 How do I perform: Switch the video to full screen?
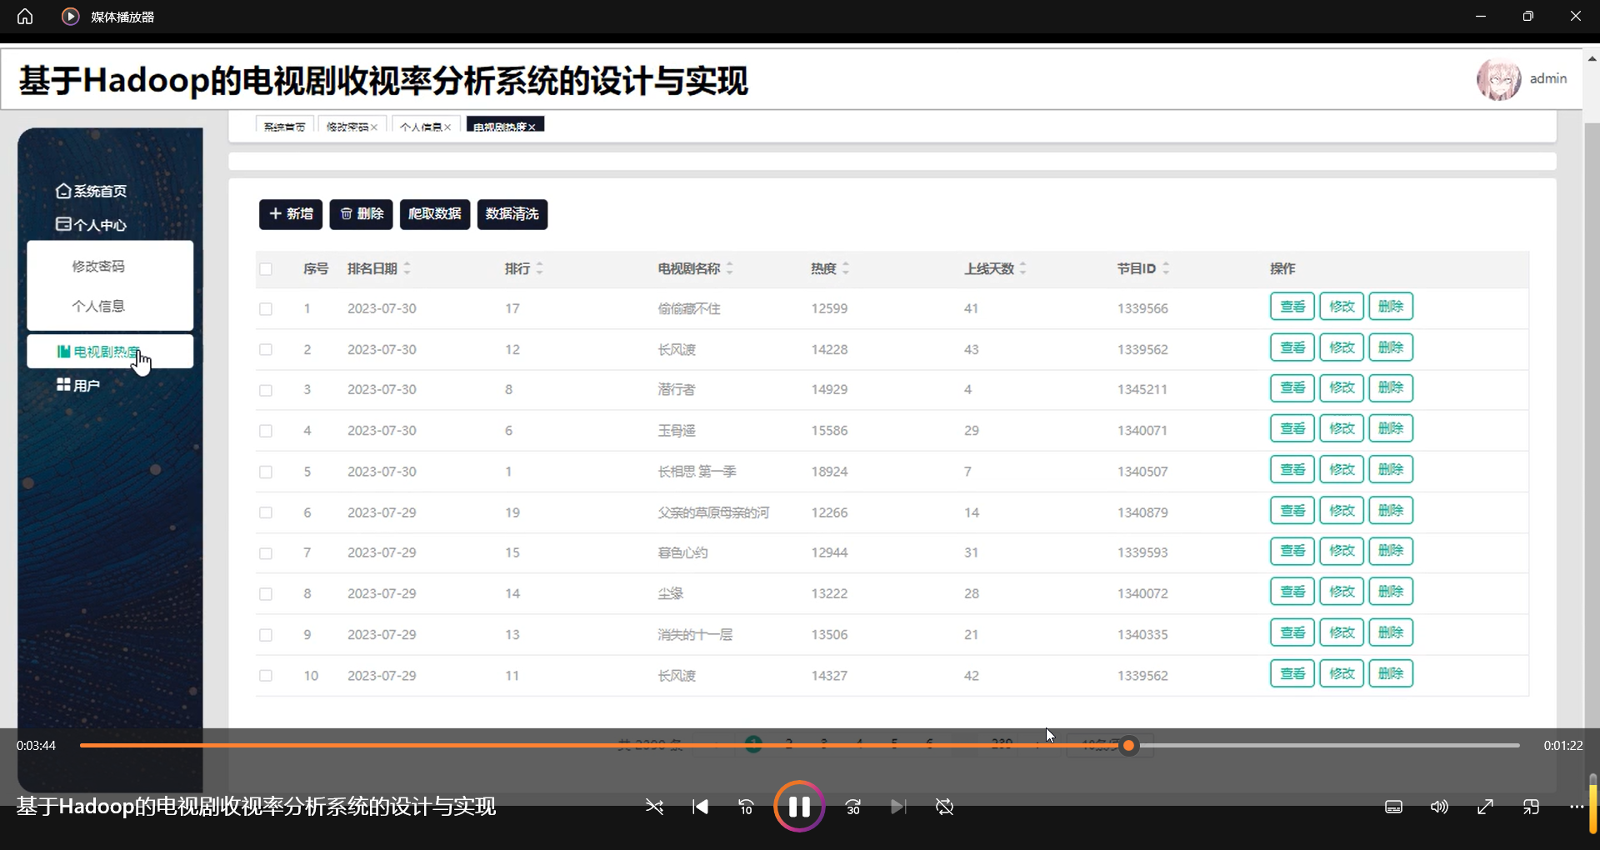pyautogui.click(x=1485, y=807)
